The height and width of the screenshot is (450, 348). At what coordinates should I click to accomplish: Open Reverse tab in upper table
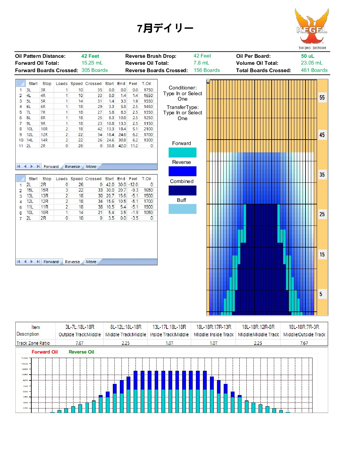73,167
